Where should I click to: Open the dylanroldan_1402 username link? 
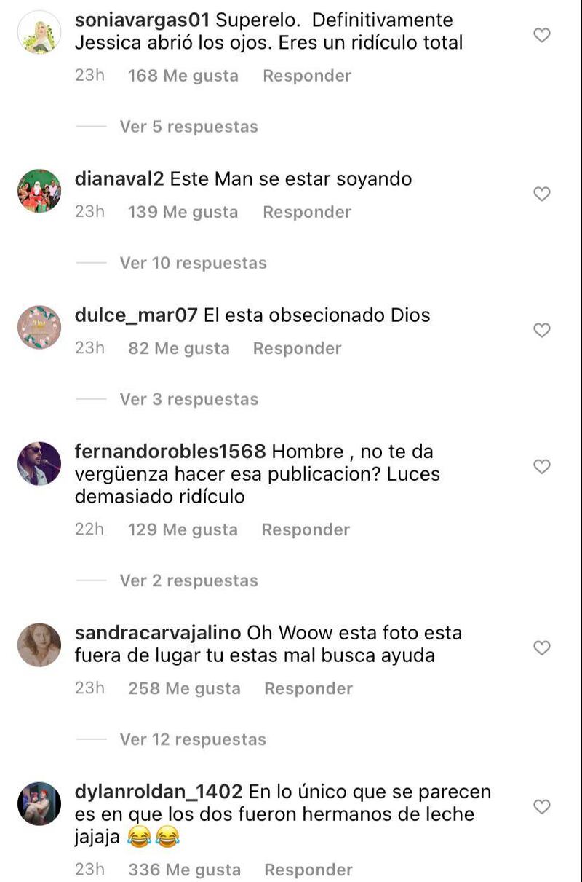click(159, 791)
